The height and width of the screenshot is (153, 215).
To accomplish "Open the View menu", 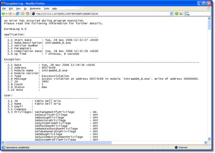I will pos(18,9).
